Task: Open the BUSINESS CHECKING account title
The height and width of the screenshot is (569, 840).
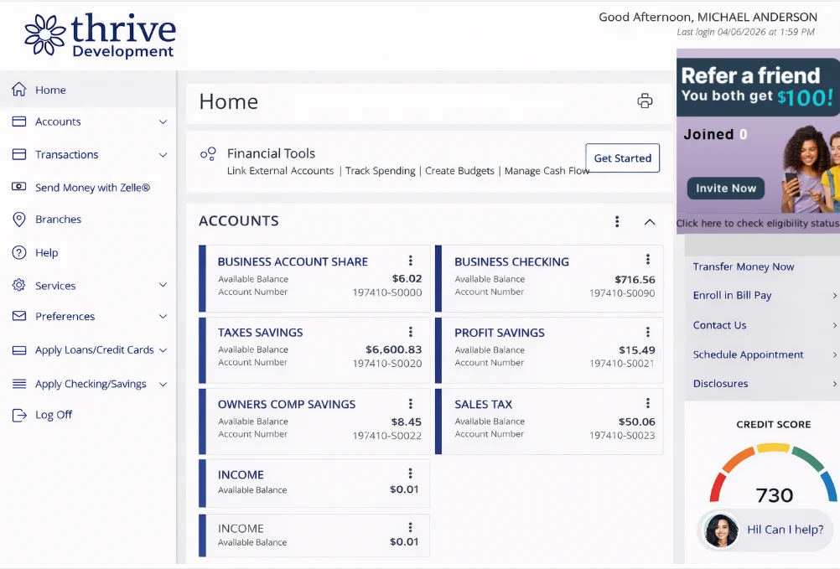Action: (511, 261)
